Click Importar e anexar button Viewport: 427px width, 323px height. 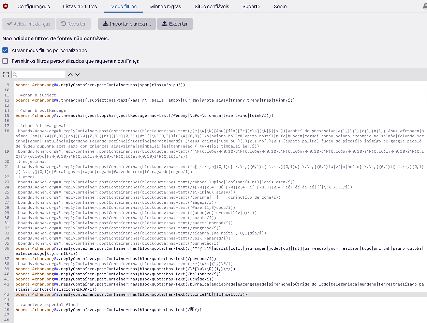(x=127, y=24)
